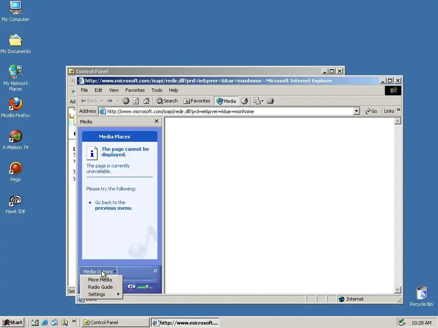
Task: Switch to Control Panel taskbar button
Action: (115, 322)
